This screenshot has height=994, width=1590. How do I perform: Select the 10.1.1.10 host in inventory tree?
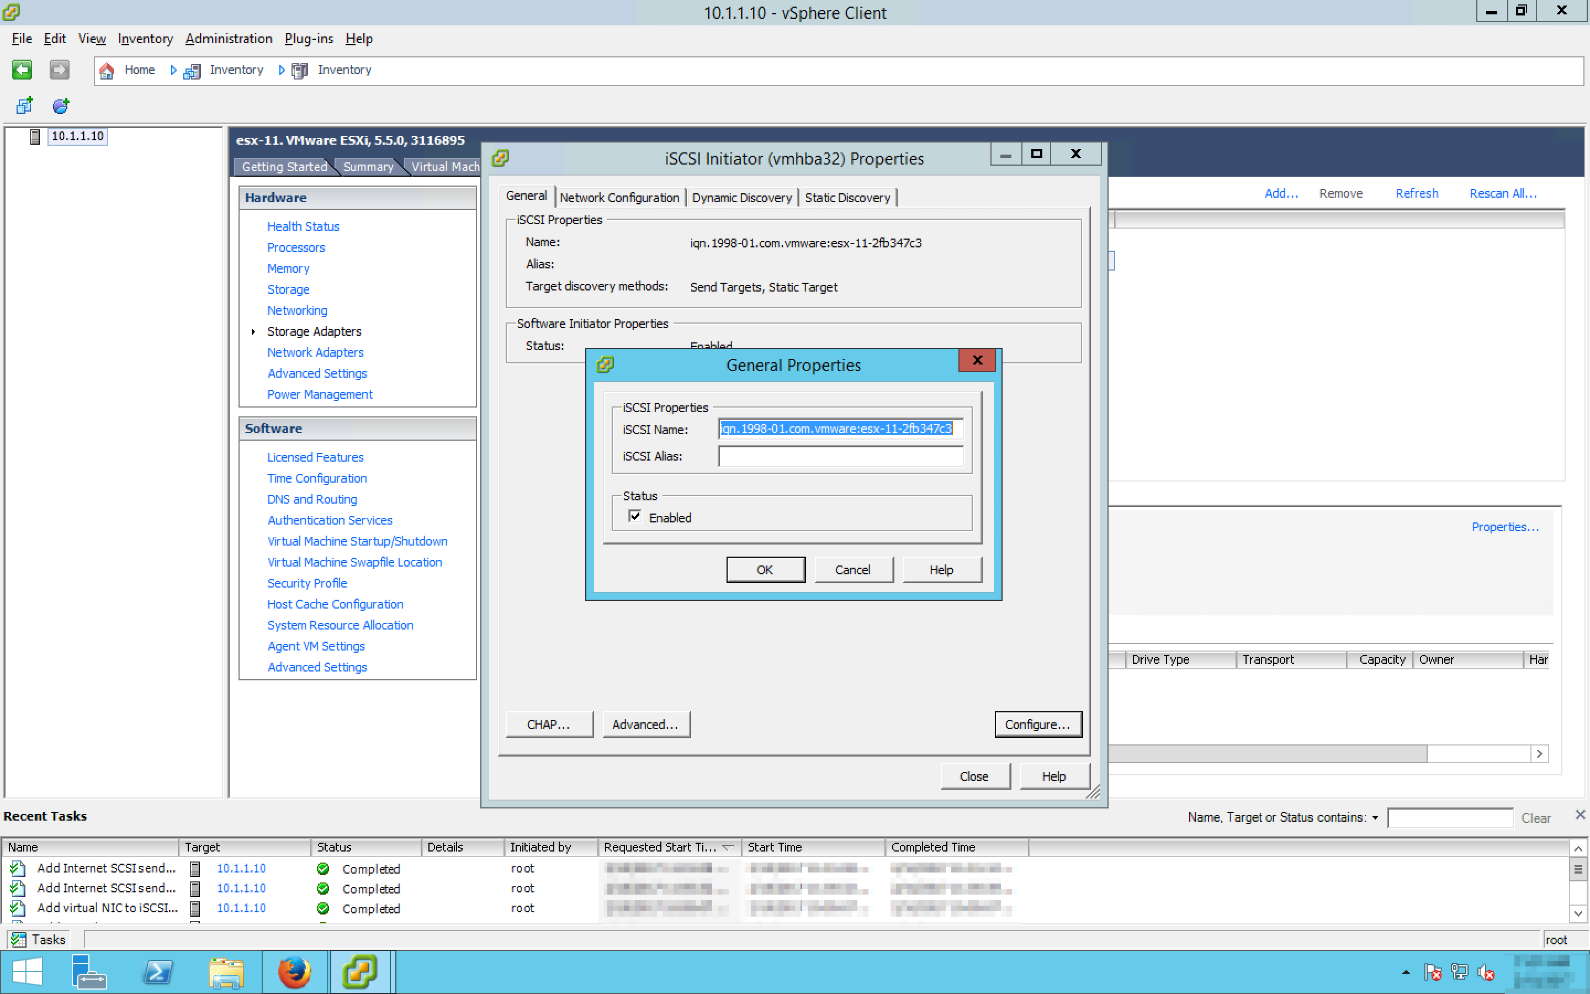point(77,136)
